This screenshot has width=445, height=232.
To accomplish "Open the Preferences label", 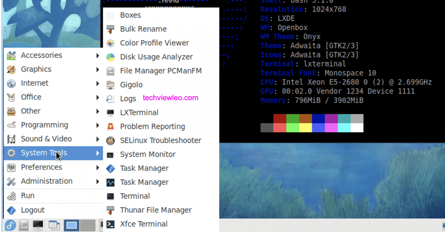I will coord(41,167).
